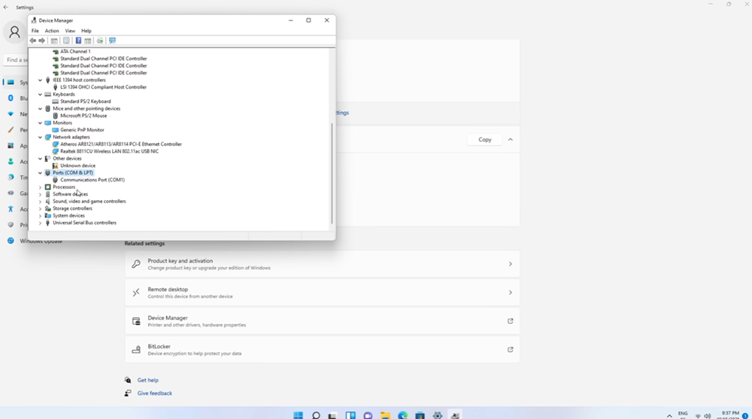Image resolution: width=752 pixels, height=419 pixels.
Task: Click the Ports (COM & LPT) category label
Action: (73, 173)
